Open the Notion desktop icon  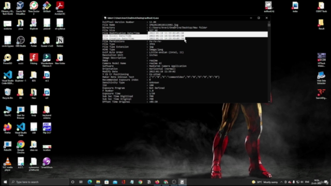(60, 41)
